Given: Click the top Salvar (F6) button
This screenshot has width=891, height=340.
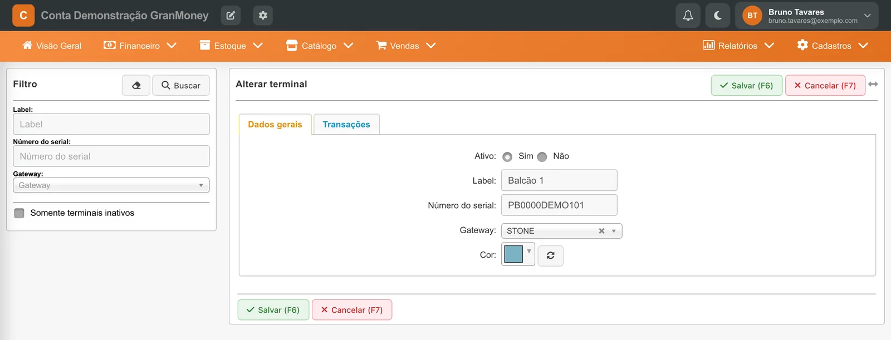Looking at the screenshot, I should point(747,85).
